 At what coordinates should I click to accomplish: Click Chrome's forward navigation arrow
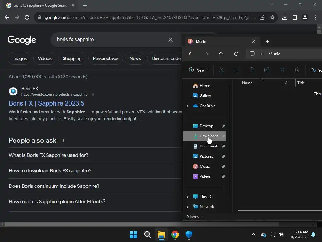click(17, 18)
